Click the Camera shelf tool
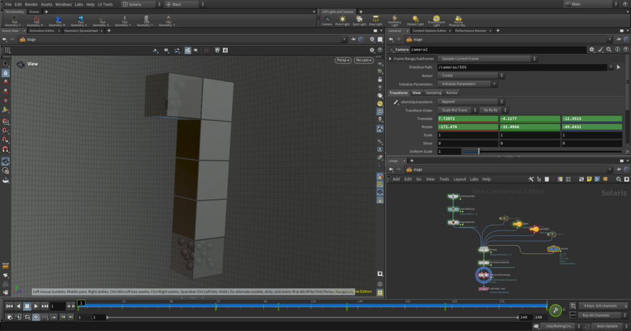 [326, 21]
